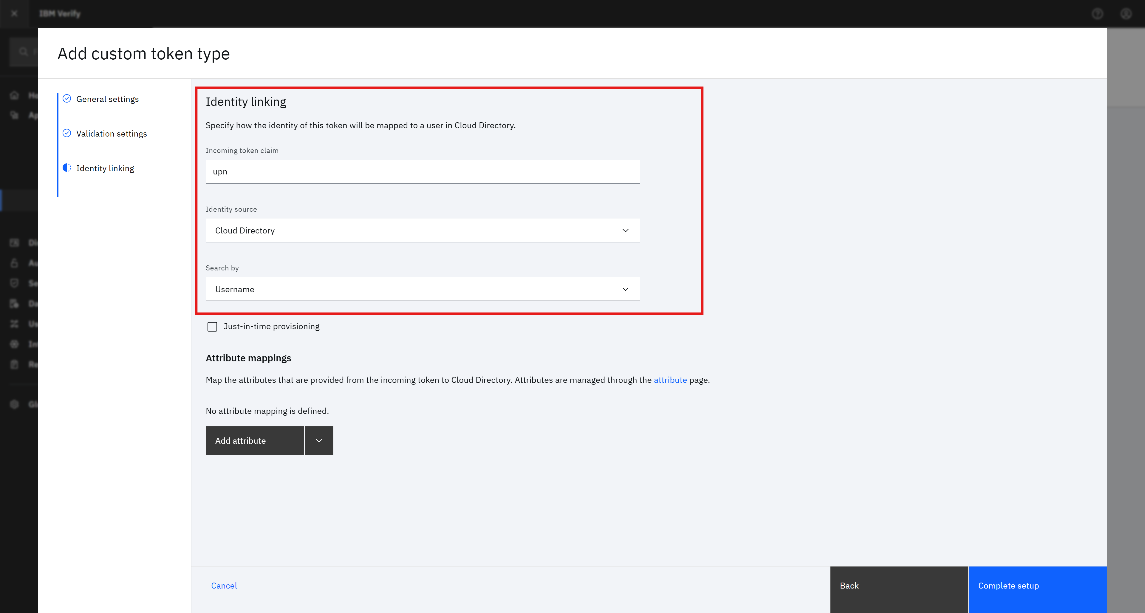This screenshot has height=613, width=1145.
Task: Click 'No attribute mapping is defined.' text
Action: click(267, 411)
